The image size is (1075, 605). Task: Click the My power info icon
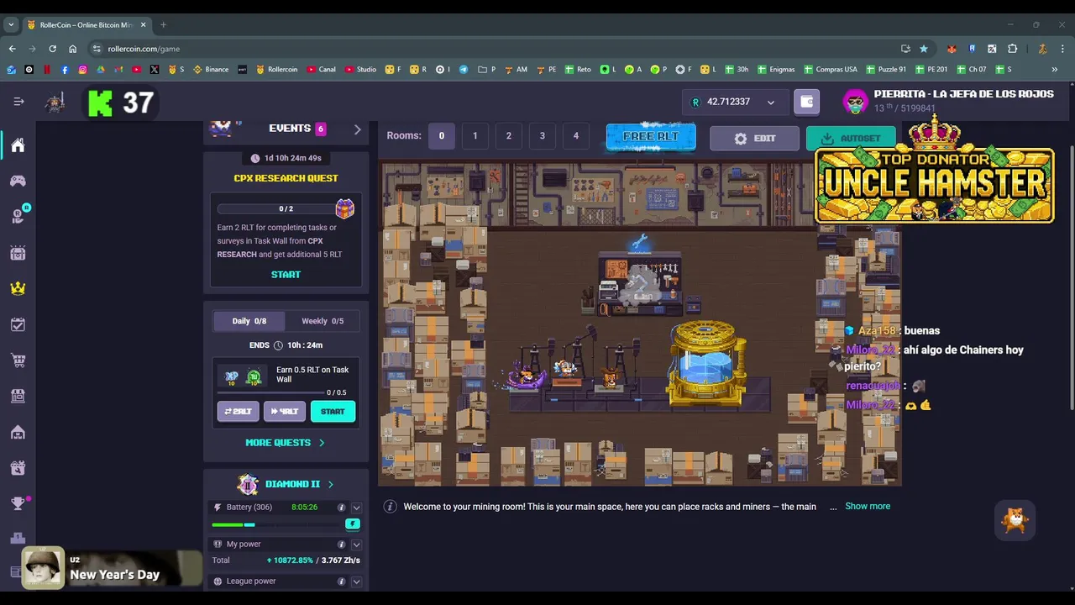[x=341, y=544]
